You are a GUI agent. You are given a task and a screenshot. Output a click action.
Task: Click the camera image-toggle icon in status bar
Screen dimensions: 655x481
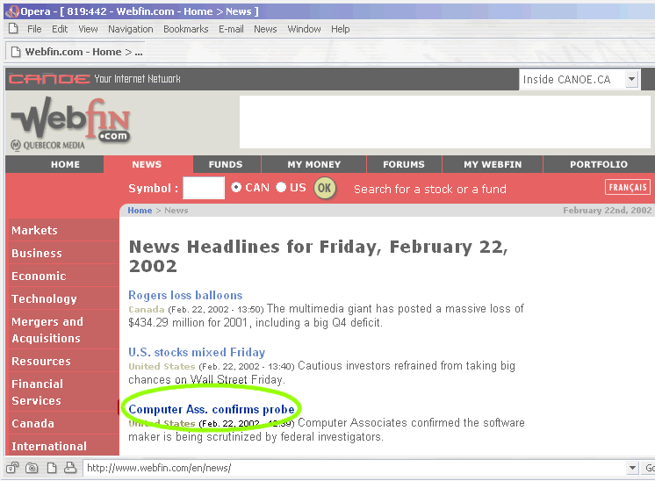point(32,468)
